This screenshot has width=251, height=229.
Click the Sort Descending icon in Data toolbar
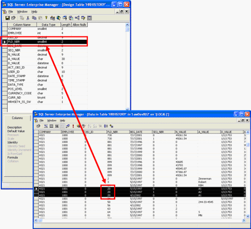95,126
